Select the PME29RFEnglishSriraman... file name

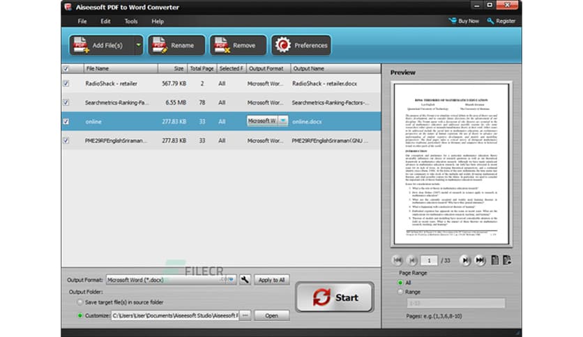(x=116, y=141)
